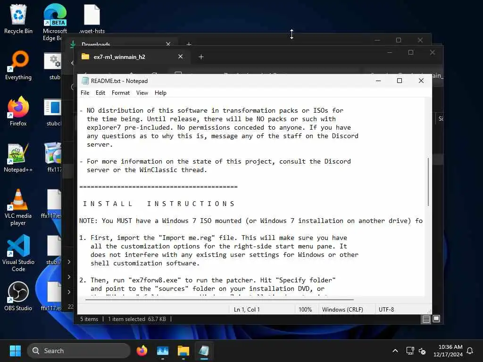Click "1 item selected 63.7 KB" status text

(x=137, y=319)
